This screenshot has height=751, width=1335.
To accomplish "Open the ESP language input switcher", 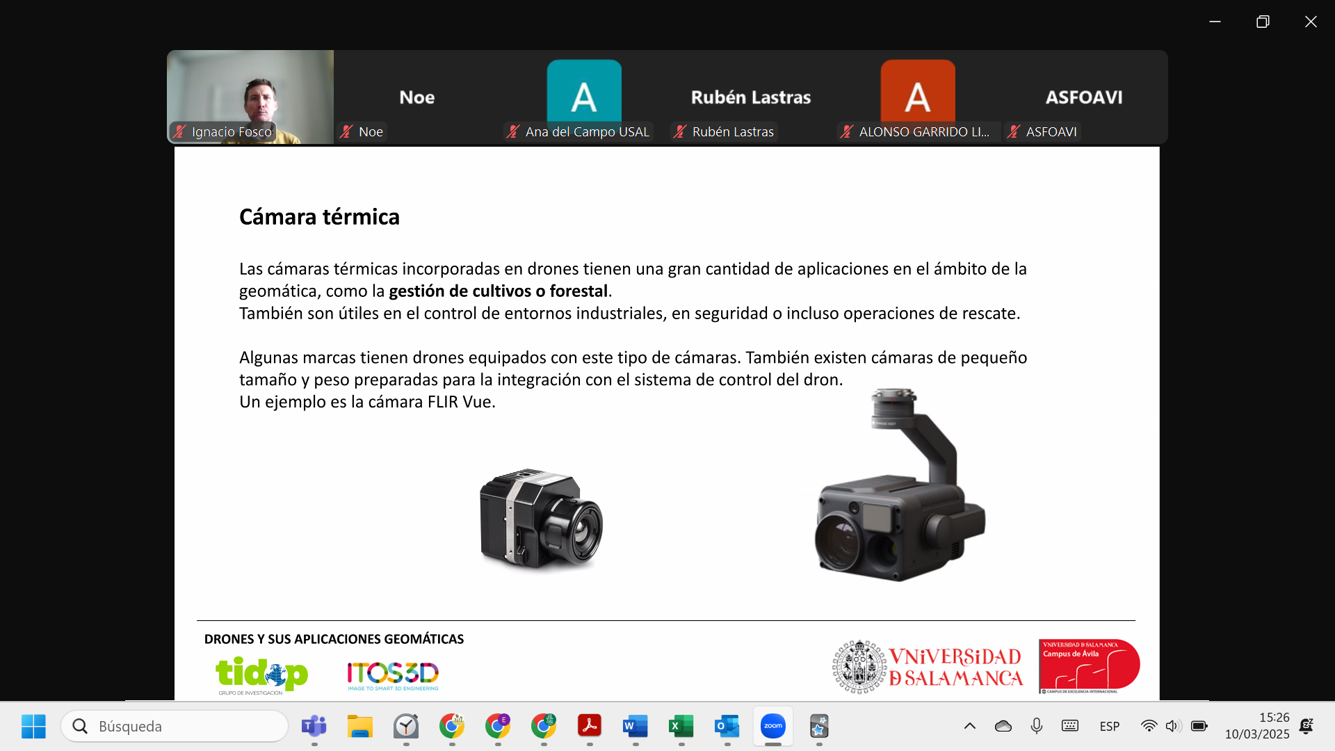I will point(1109,726).
